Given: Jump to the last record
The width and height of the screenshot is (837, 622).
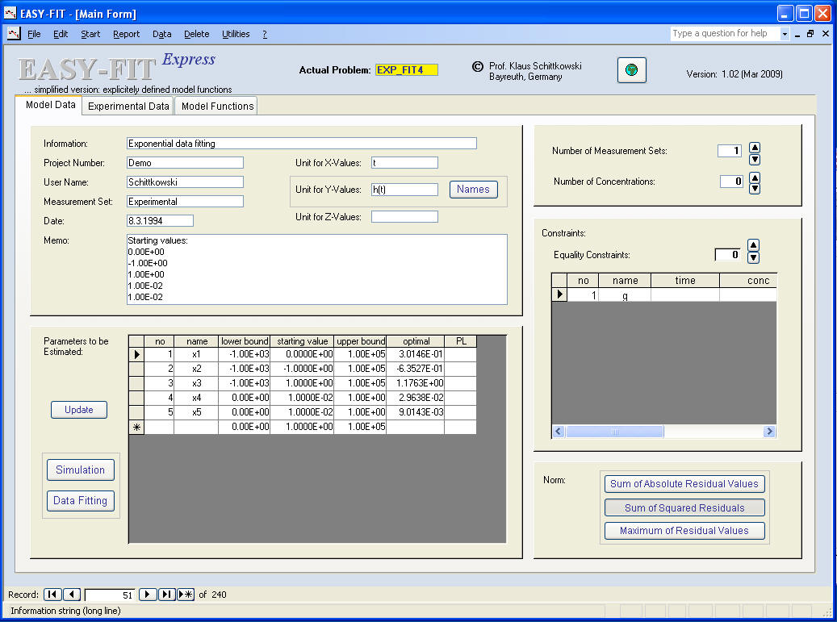Looking at the screenshot, I should point(166,595).
